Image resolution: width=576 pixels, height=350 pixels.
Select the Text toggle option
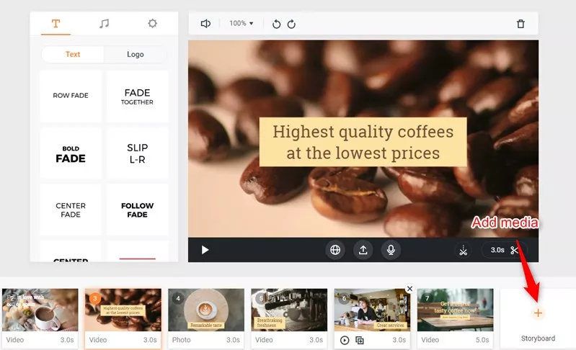click(73, 54)
